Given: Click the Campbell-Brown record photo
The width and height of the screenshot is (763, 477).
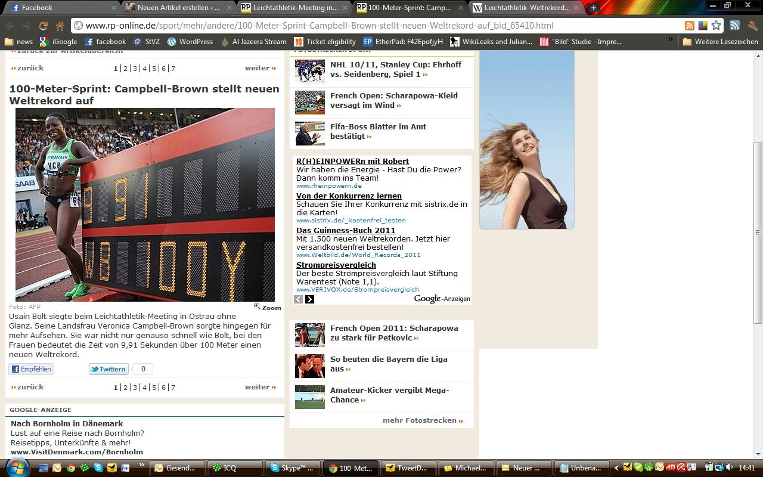Looking at the screenshot, I should pos(145,205).
